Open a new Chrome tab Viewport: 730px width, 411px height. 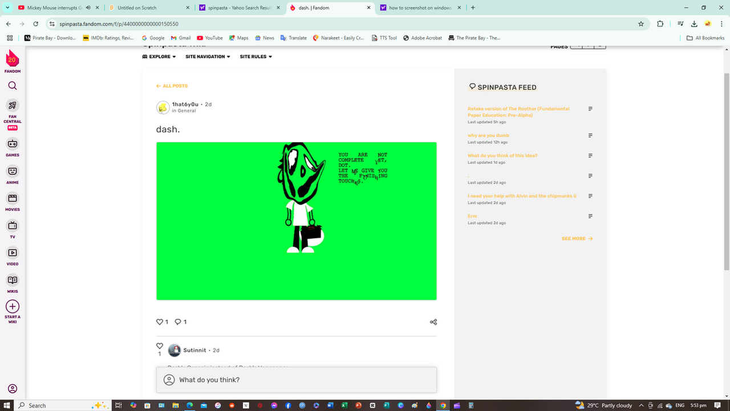[473, 7]
